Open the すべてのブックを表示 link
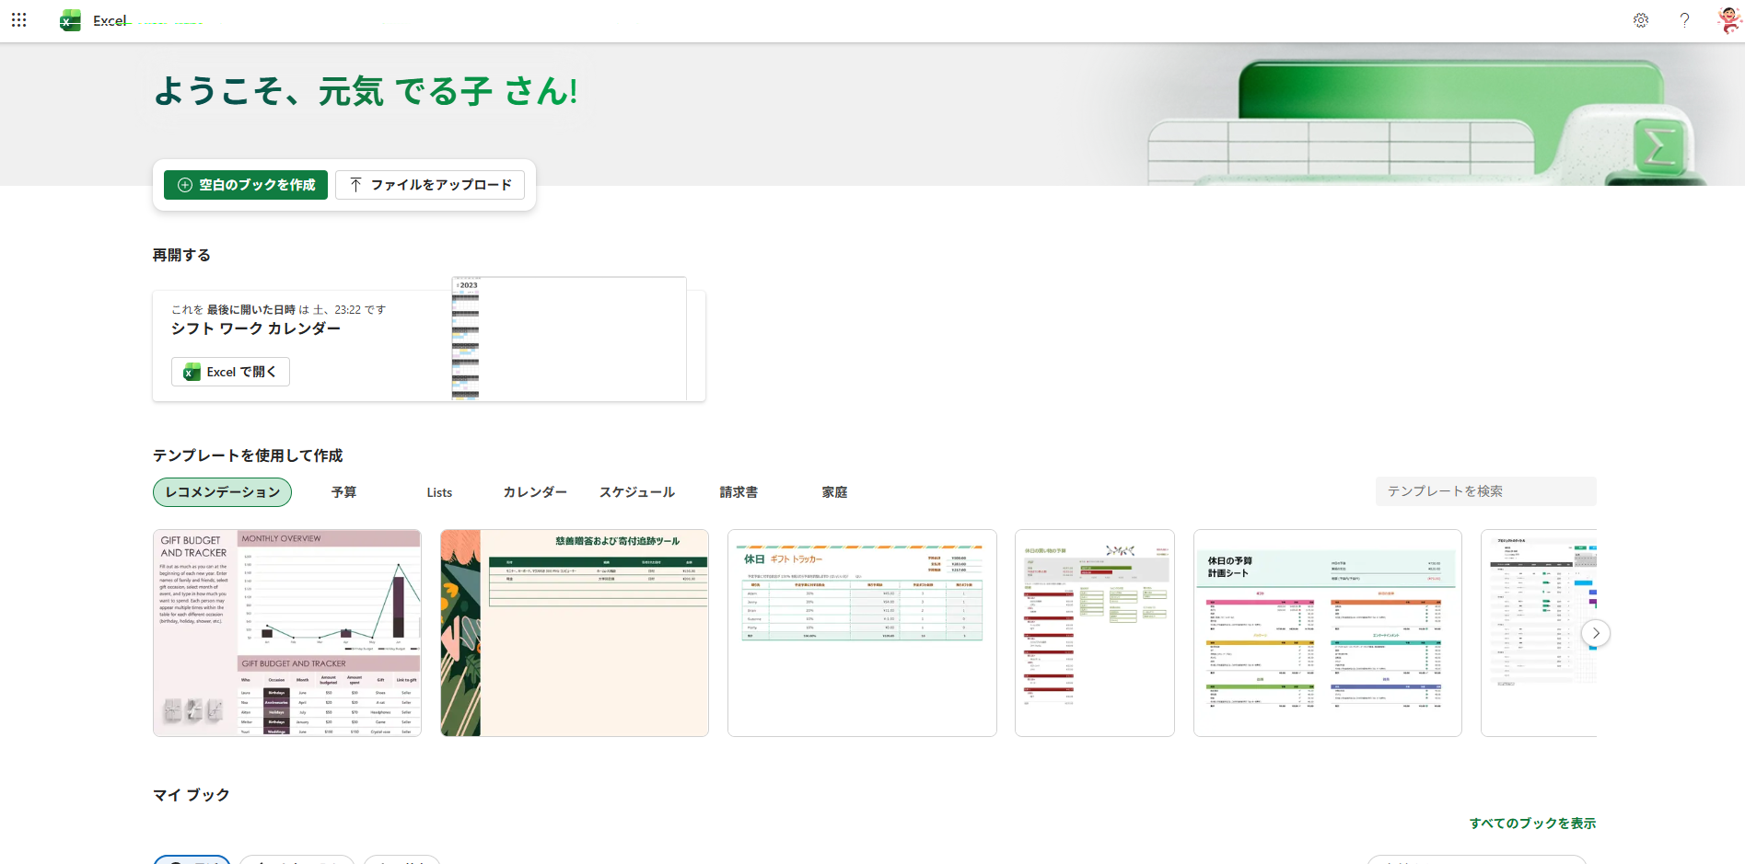Image resolution: width=1745 pixels, height=864 pixels. click(1532, 824)
